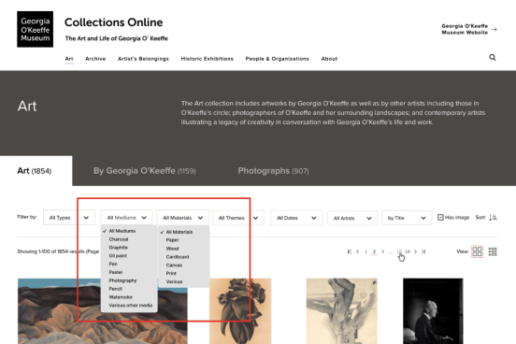Open the by Title sort dropdown
This screenshot has height=344, width=516.
tap(407, 218)
